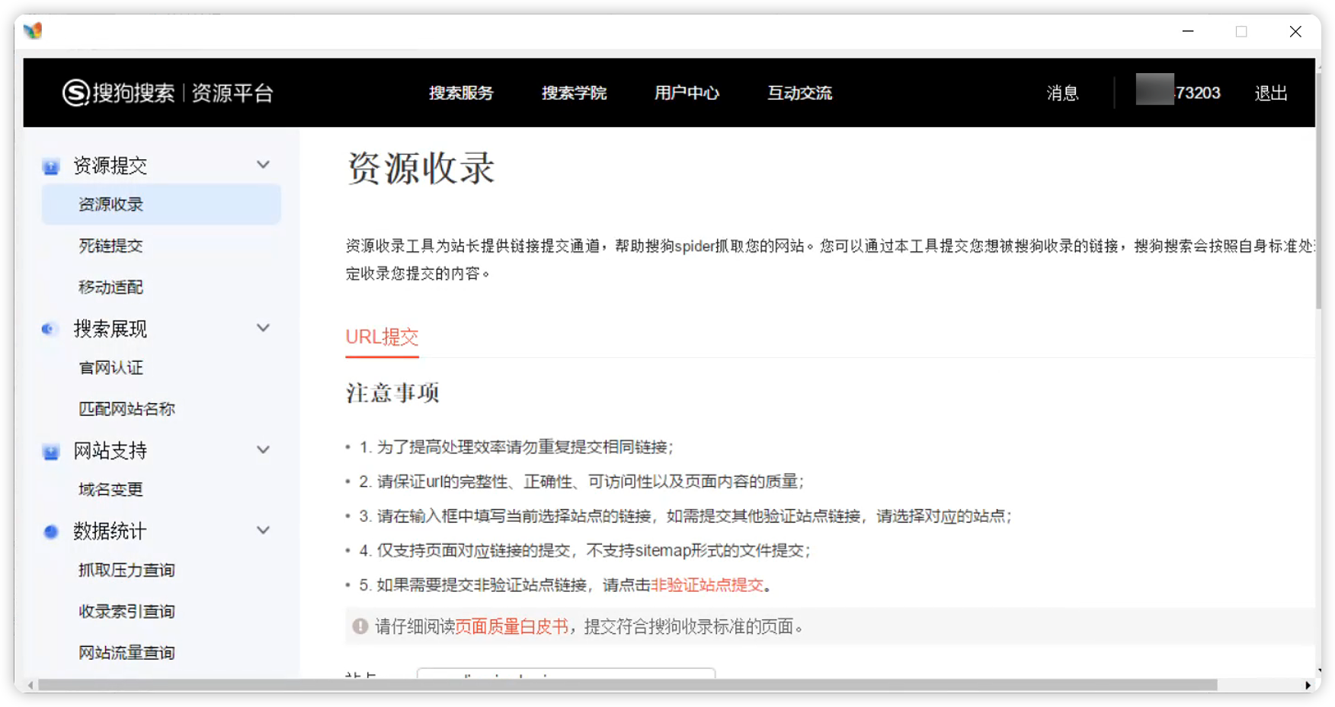Collapse the 资源提交 section chevron

pyautogui.click(x=263, y=165)
